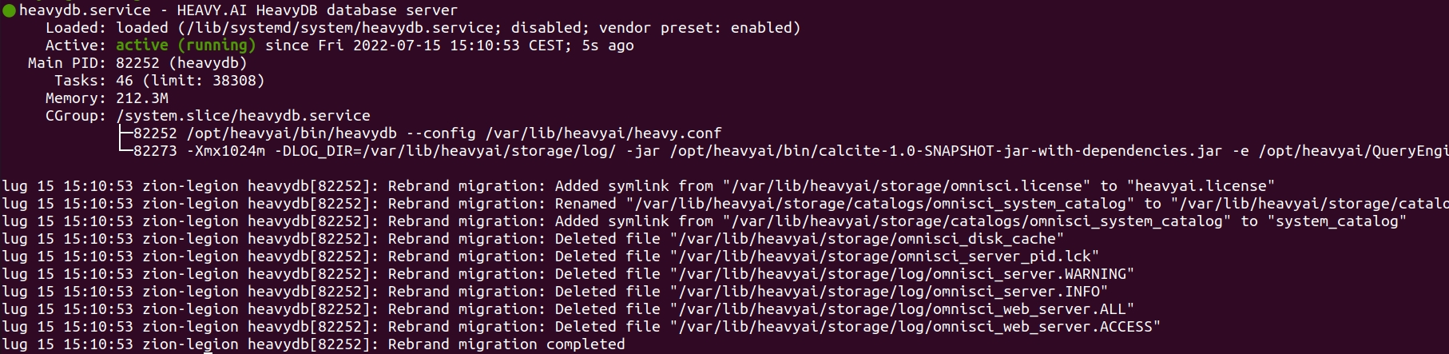
Task: Click the "Rebrand migration completed" line
Action: coord(506,344)
